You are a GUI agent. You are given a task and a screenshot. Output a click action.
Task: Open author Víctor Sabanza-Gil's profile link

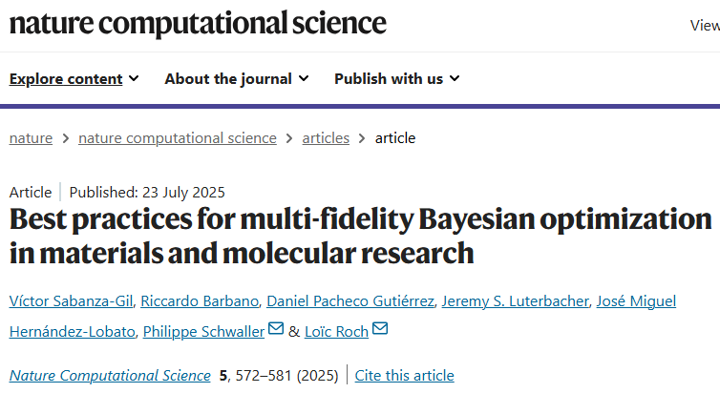coord(72,301)
